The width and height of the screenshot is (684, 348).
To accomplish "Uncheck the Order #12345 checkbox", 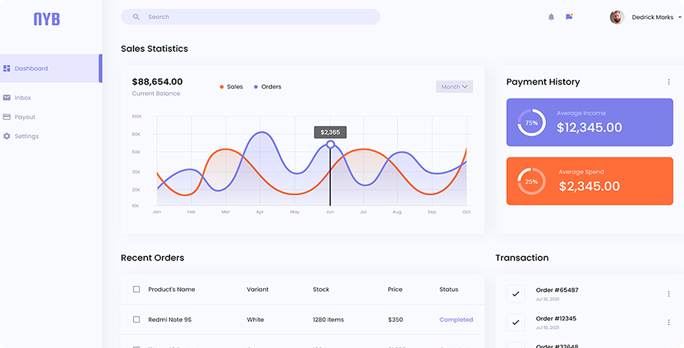I will (x=516, y=322).
